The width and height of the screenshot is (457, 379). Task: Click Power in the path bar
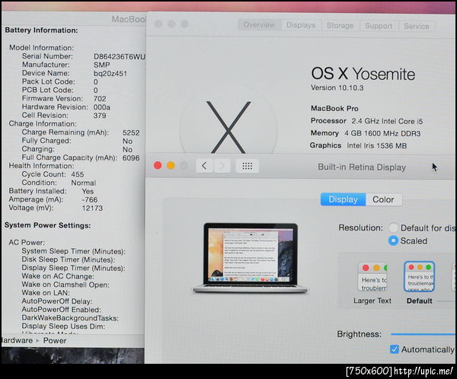tap(55, 340)
